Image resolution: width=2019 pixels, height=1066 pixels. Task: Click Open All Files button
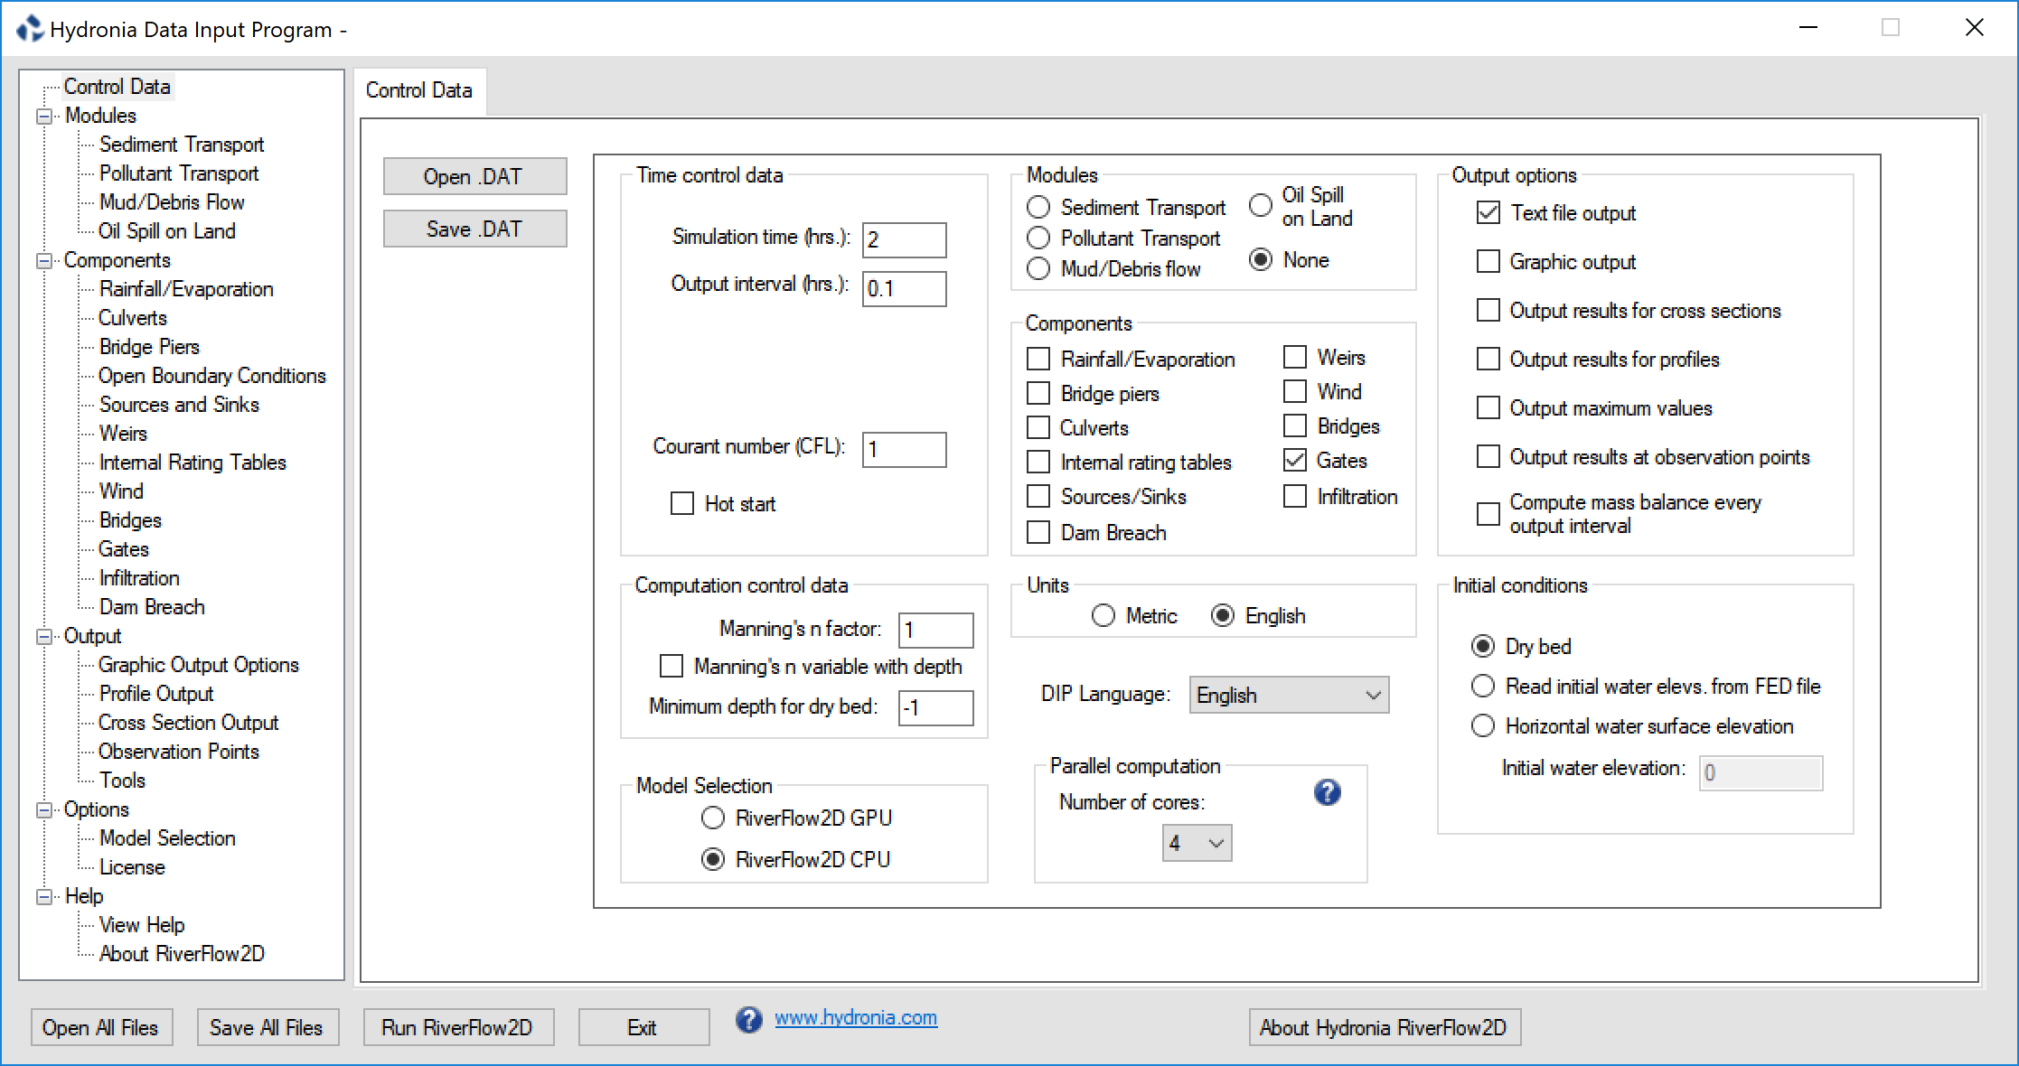click(101, 1027)
